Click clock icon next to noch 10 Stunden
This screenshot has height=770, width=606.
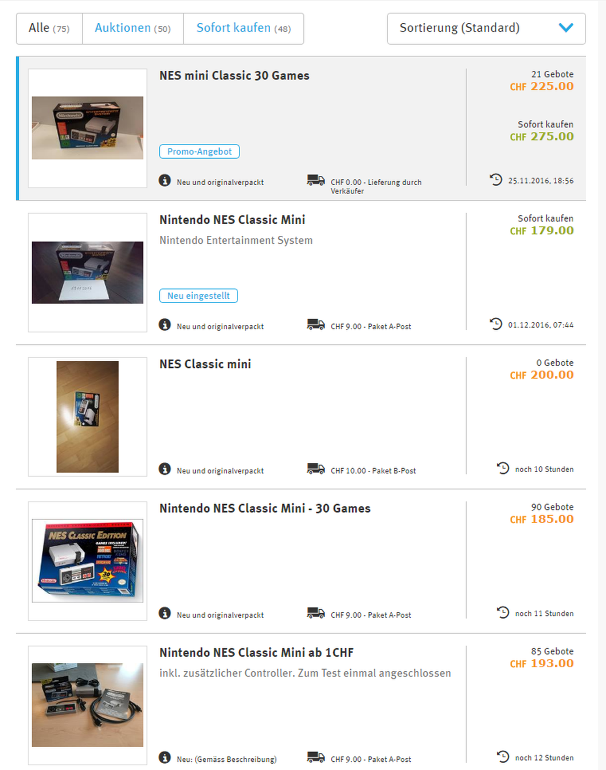pos(503,468)
